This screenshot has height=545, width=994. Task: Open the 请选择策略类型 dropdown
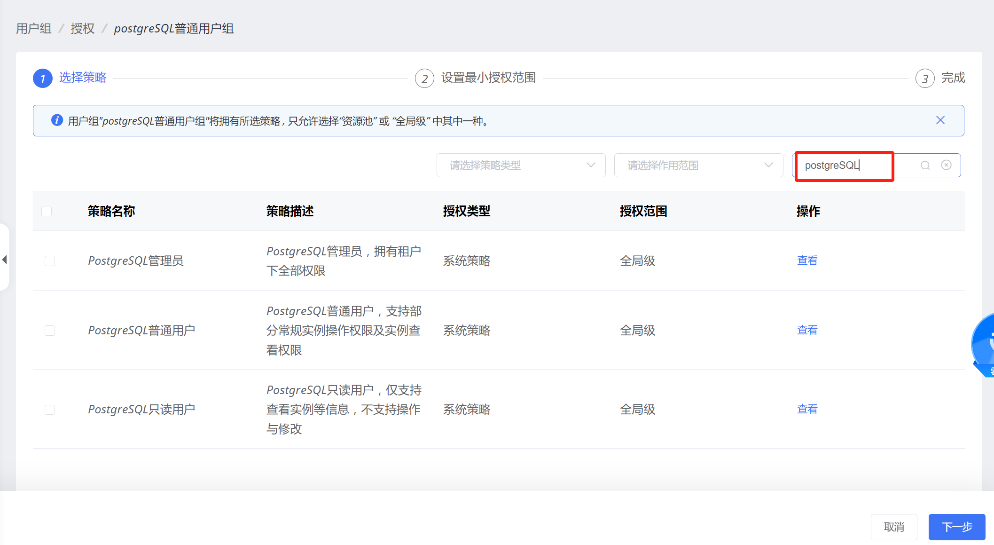tap(521, 166)
